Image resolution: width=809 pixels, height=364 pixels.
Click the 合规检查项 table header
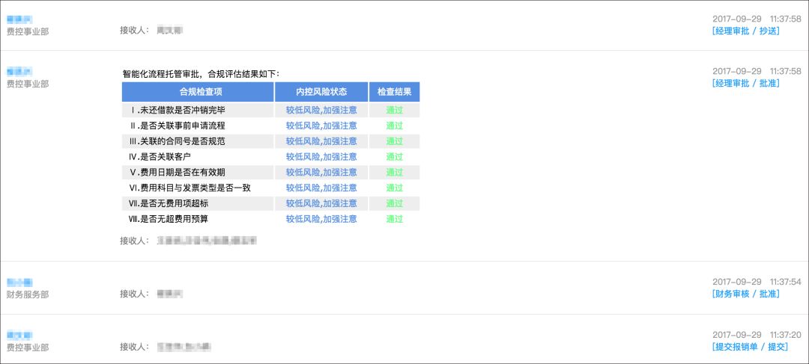198,92
